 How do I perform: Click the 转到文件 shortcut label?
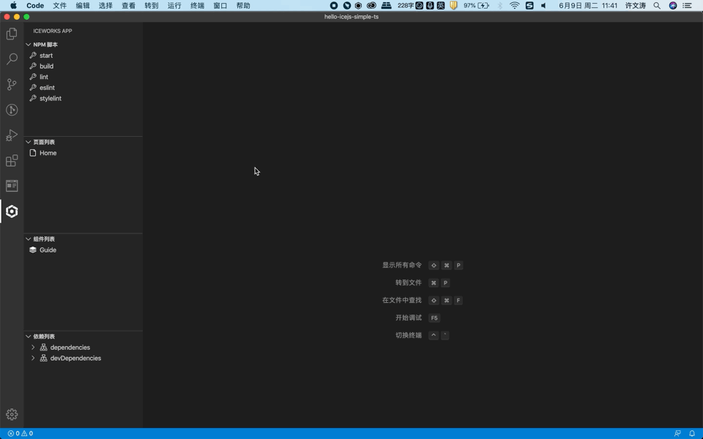point(409,282)
